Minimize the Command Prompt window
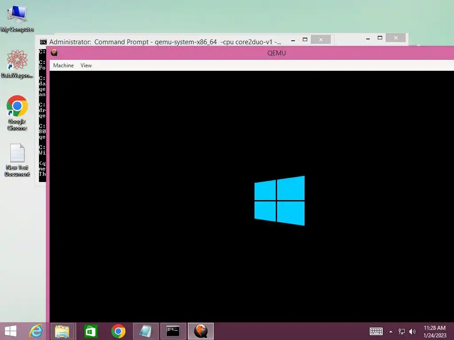454x340 pixels. click(x=293, y=40)
